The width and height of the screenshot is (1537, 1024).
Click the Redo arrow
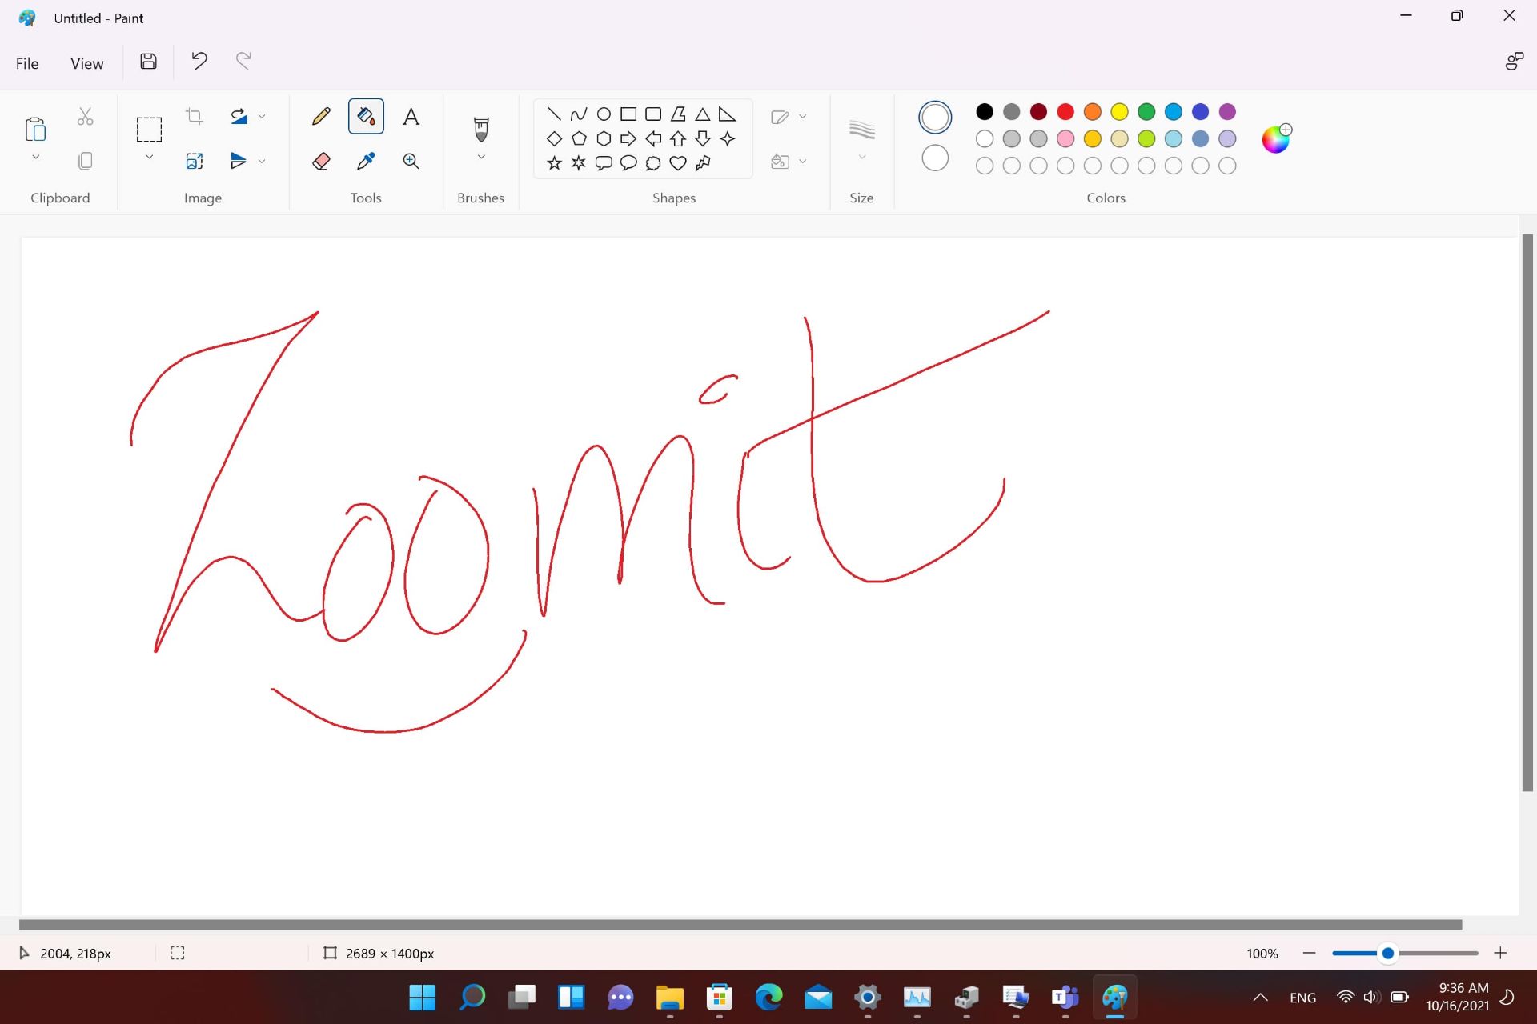(243, 62)
